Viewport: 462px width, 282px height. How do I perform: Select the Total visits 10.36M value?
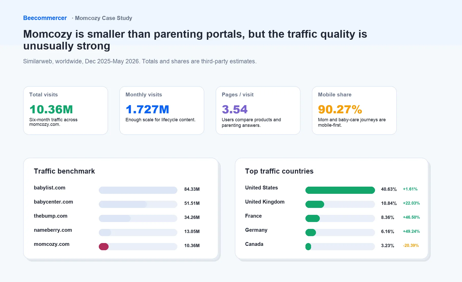coord(51,109)
